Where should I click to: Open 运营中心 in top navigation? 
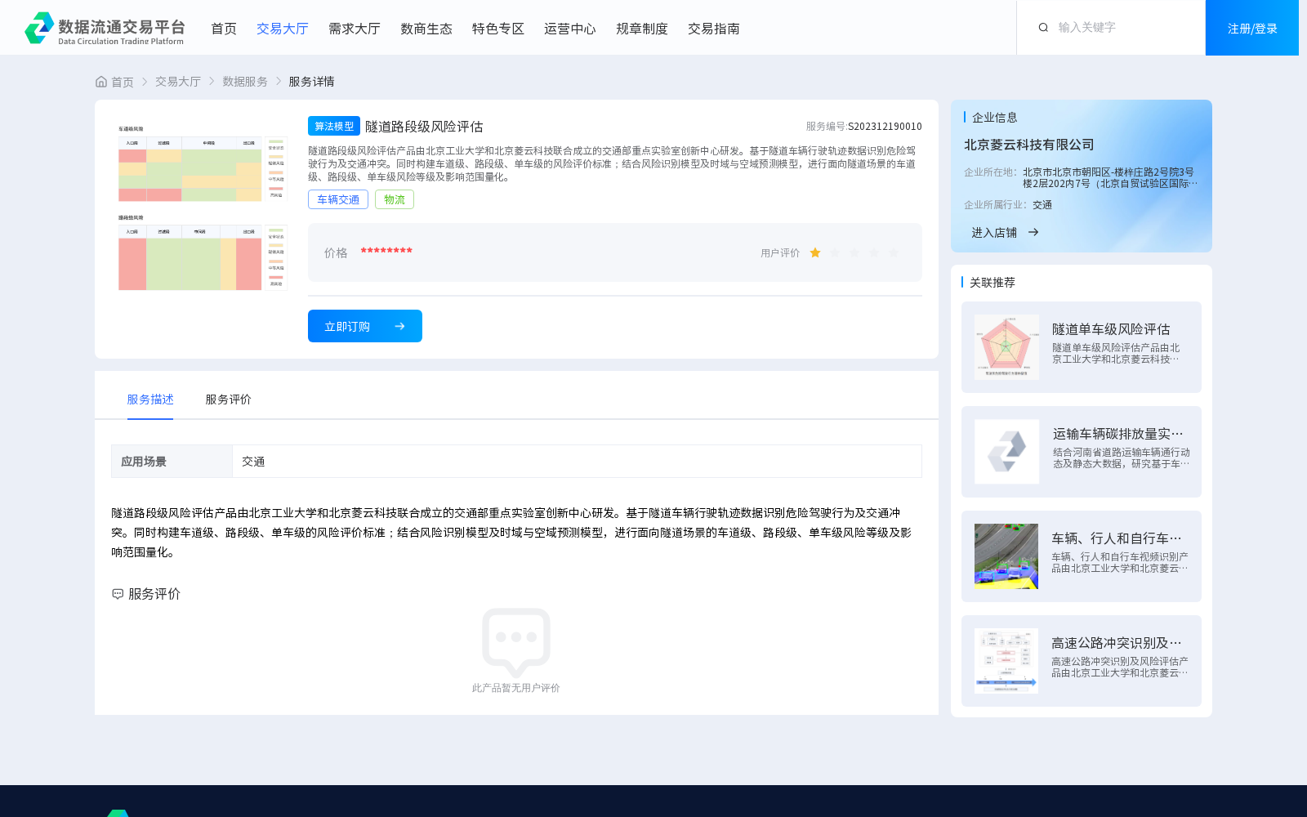570,29
